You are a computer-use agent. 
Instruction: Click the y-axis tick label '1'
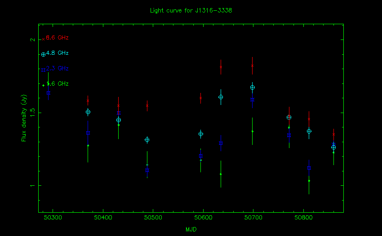tap(32, 186)
